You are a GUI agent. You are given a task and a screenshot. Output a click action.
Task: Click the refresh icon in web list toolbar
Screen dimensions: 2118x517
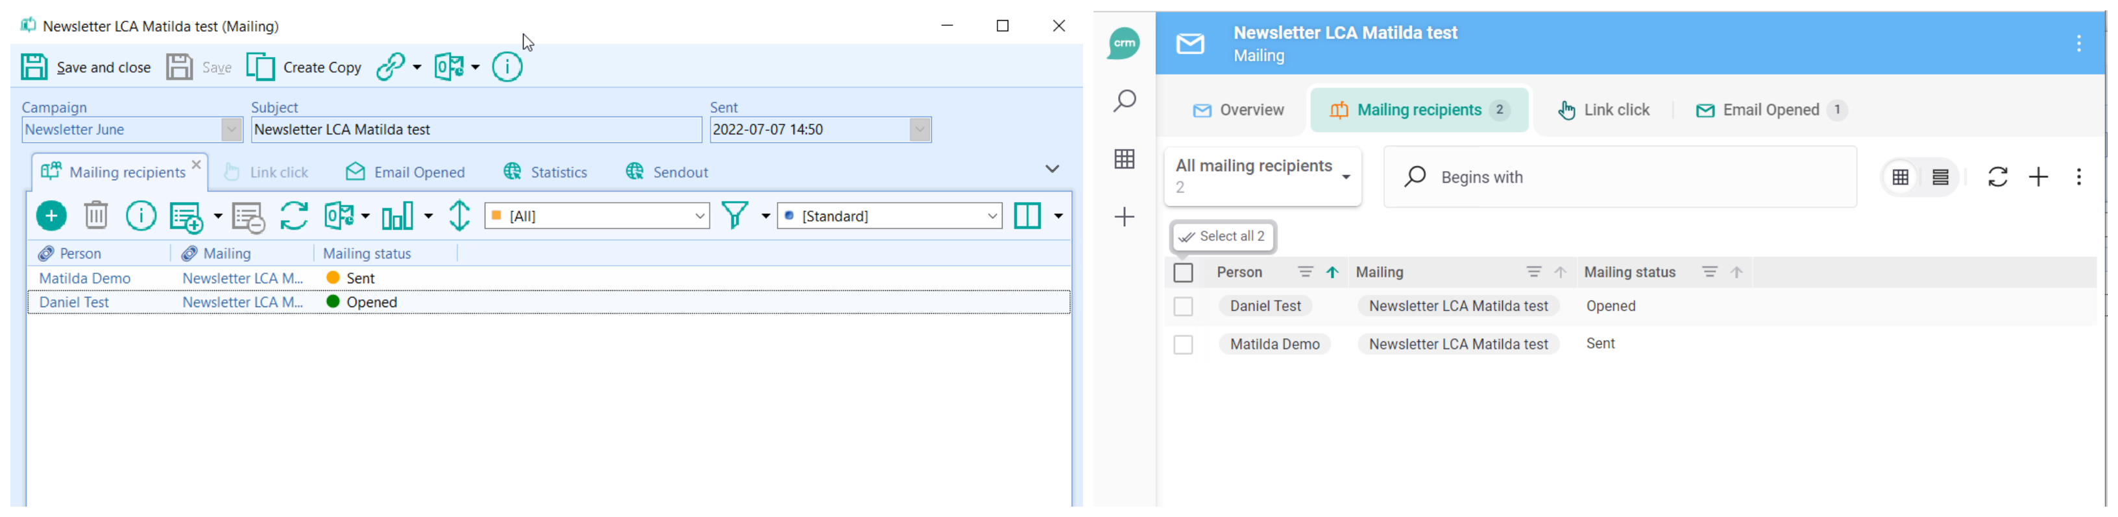(1997, 178)
